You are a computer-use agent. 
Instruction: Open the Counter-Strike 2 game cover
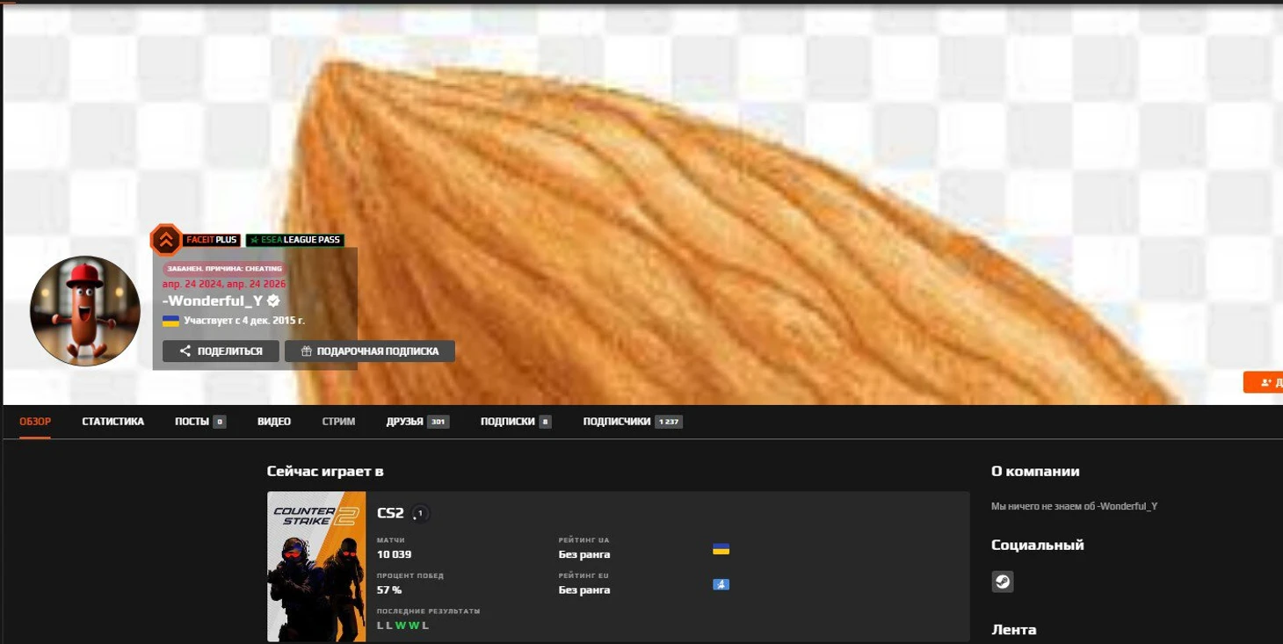(316, 566)
